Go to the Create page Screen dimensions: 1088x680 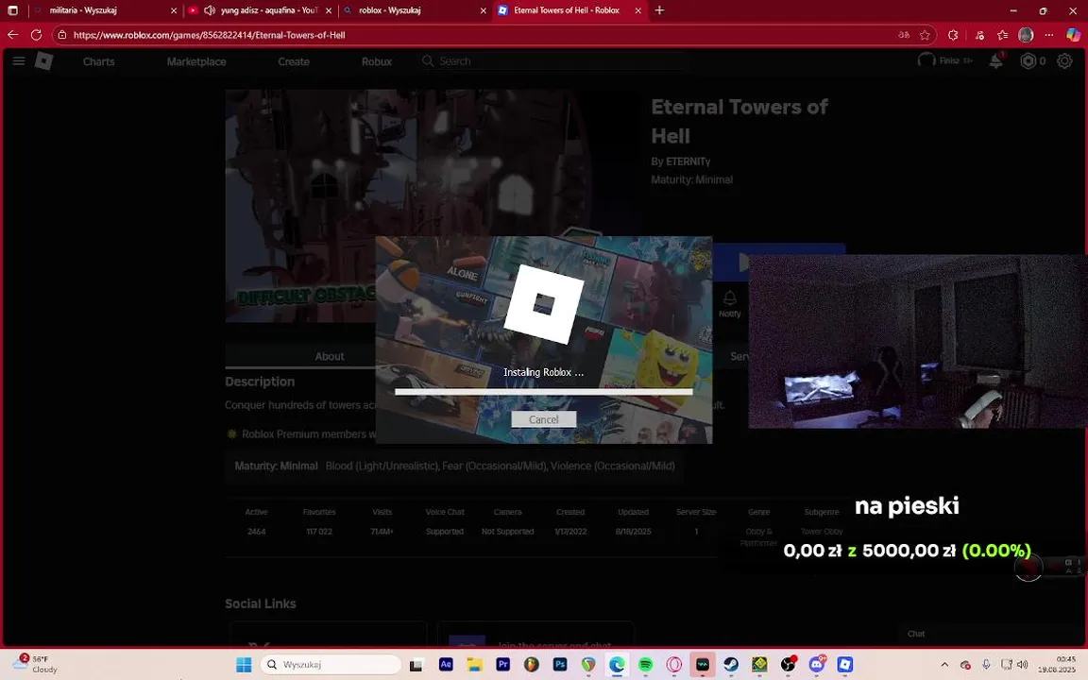click(294, 61)
